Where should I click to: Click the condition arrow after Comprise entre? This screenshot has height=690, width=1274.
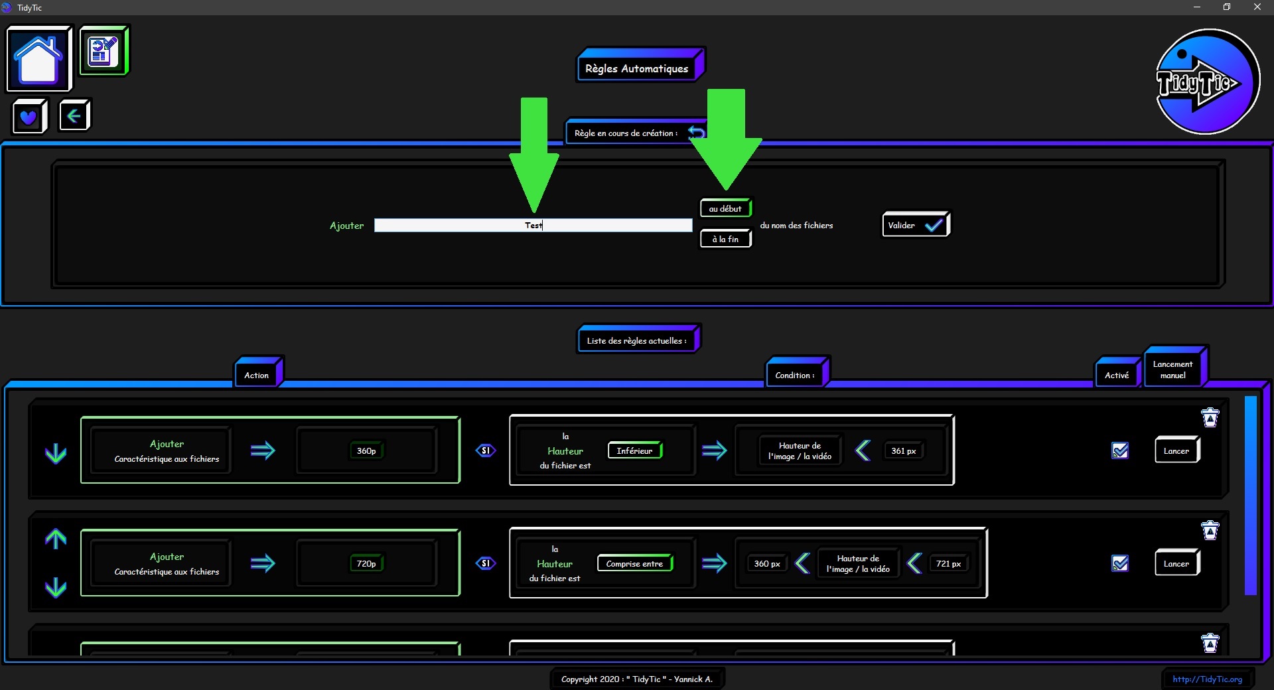714,563
